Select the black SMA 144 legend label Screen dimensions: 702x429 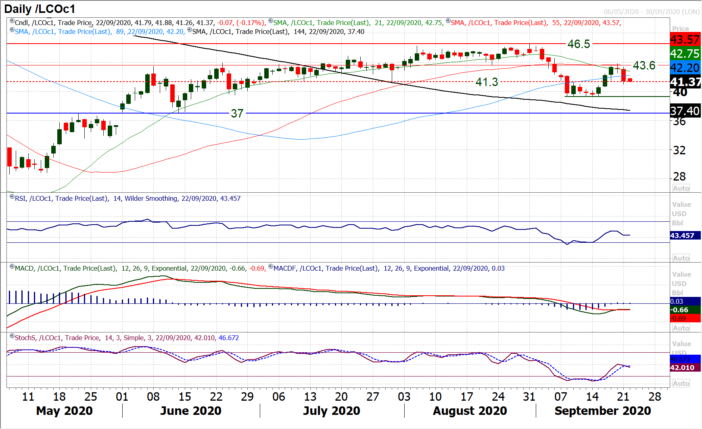[x=278, y=32]
